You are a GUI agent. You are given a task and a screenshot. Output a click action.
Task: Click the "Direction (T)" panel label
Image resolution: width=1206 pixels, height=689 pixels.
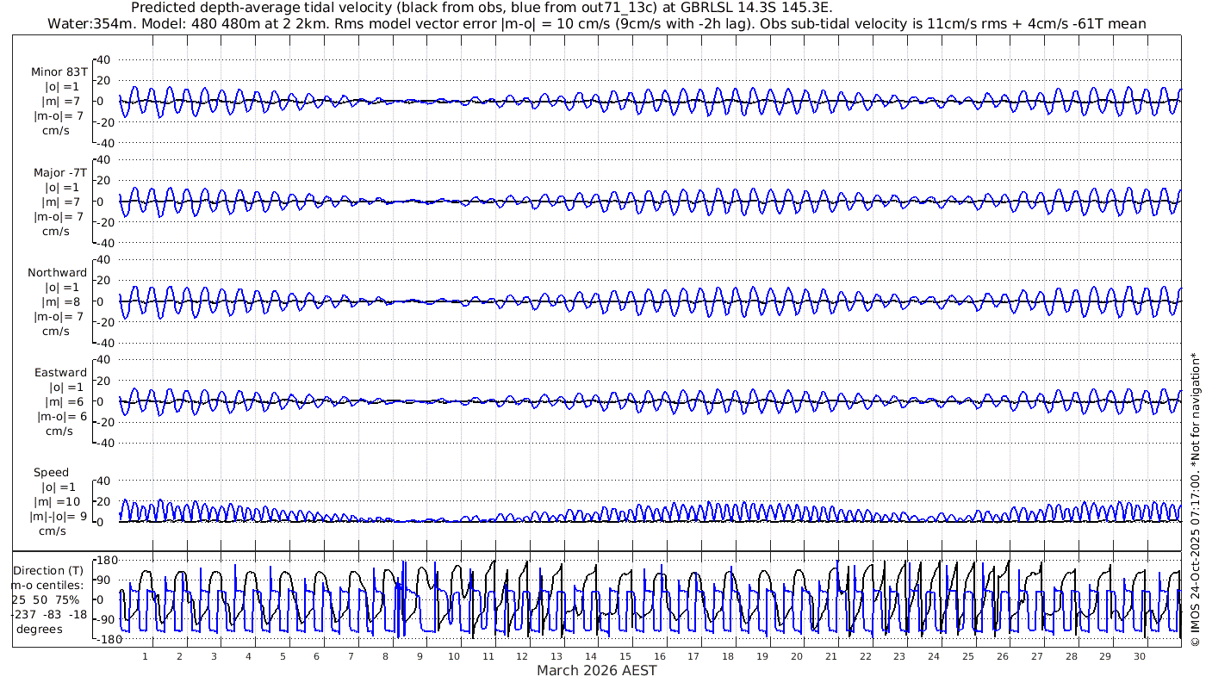click(x=50, y=571)
